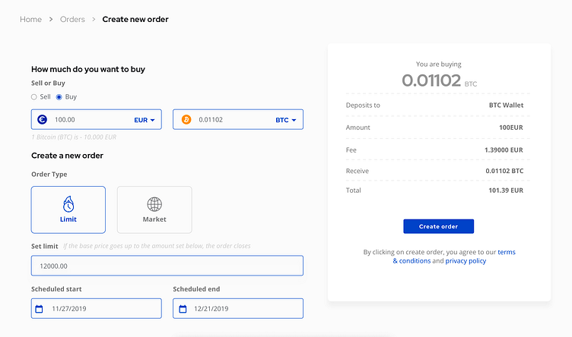Screen dimensions: 572x337
Task: Open the privacy policy link
Action: 466,261
